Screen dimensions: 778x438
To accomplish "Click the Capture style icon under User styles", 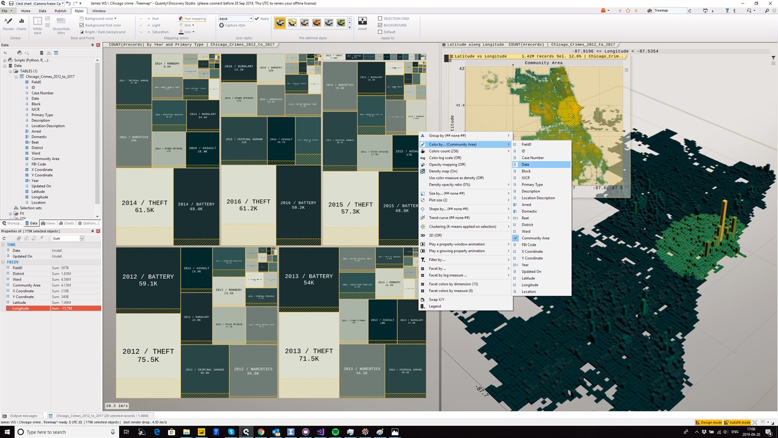I will tap(232, 25).
